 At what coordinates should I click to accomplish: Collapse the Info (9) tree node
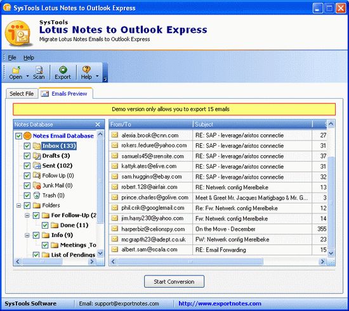[x=27, y=235]
